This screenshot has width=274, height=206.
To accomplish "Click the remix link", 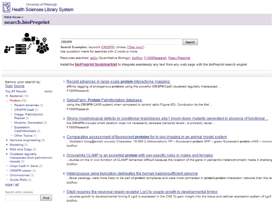I will (48, 91).
